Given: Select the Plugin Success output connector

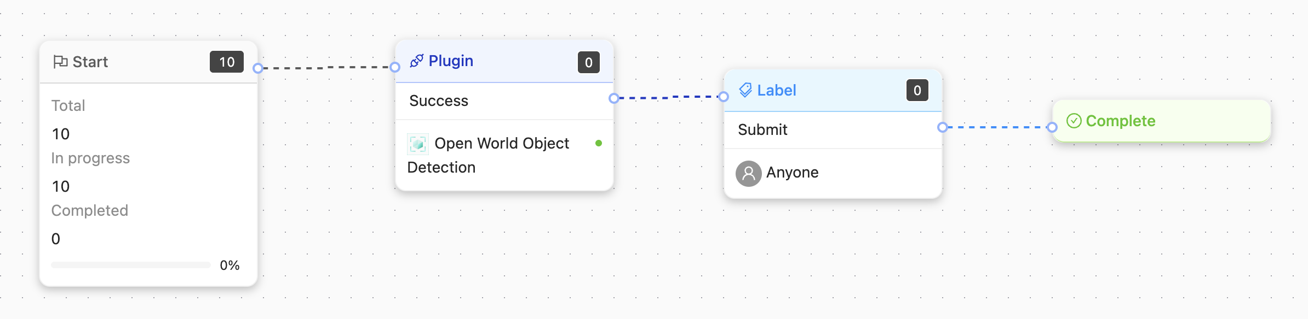Looking at the screenshot, I should pos(614,98).
